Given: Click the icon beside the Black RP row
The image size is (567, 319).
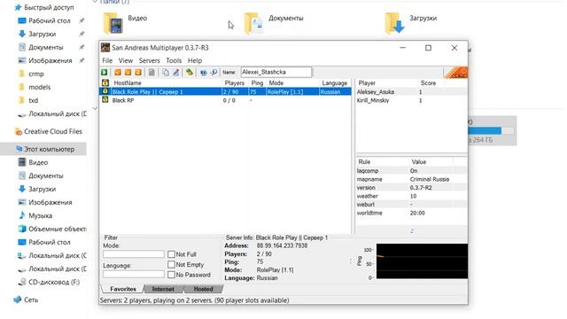Looking at the screenshot, I should 105,100.
